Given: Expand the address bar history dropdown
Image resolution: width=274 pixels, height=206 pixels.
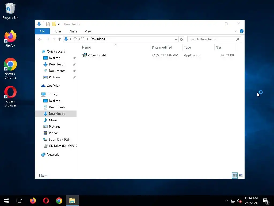Looking at the screenshot, I should point(176,39).
